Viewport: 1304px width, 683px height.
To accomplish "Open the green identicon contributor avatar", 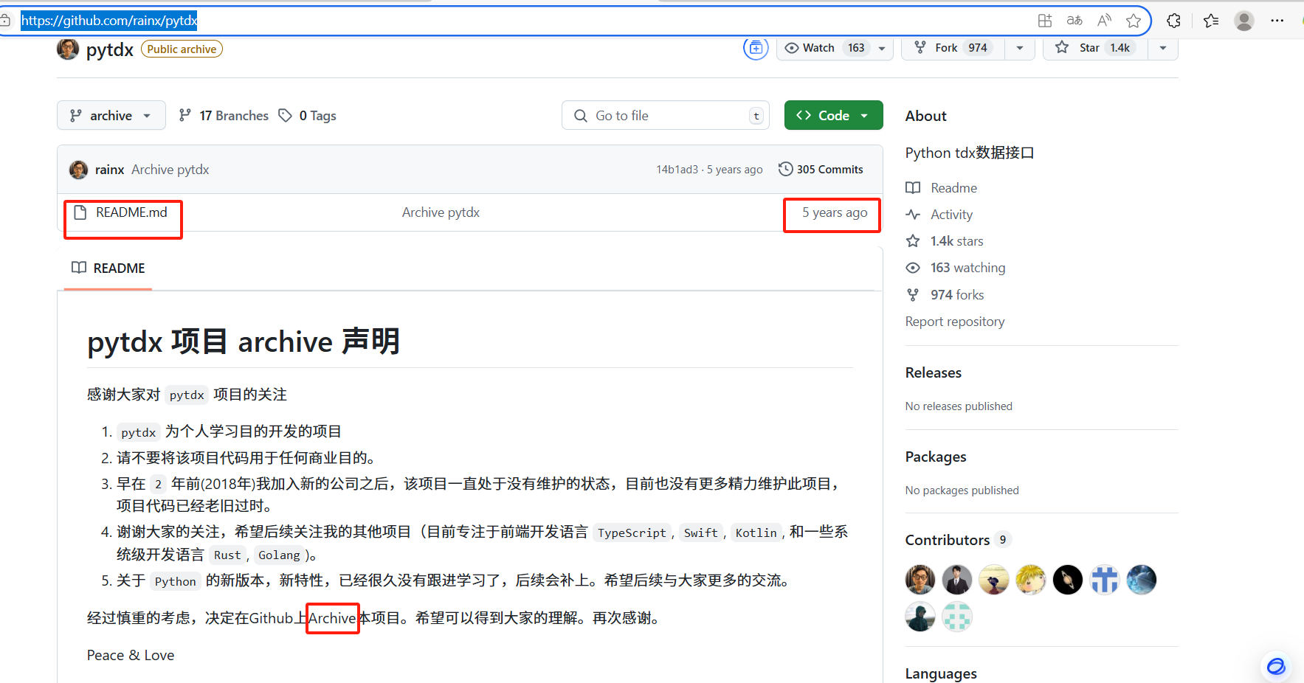I will (x=957, y=617).
